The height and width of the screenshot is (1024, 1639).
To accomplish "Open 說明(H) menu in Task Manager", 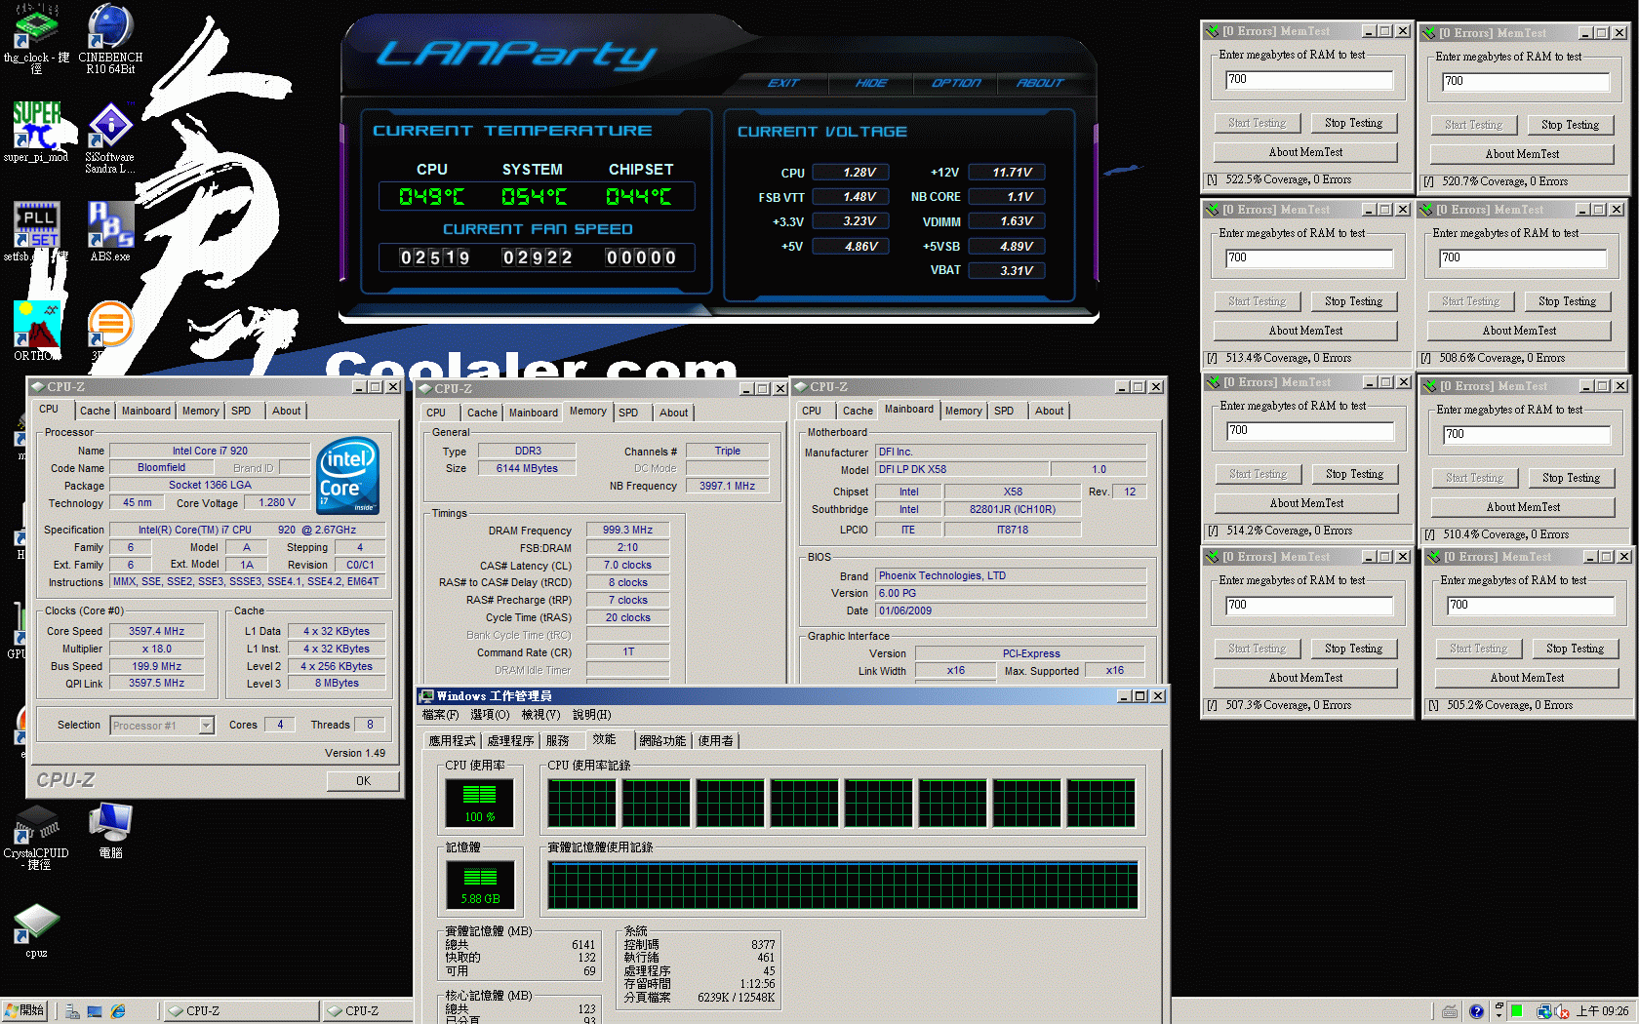I will 592,715.
